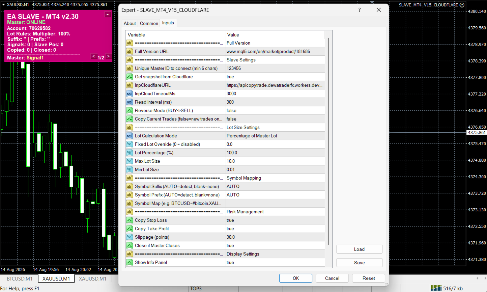Open Show Info Panel value true

pos(275,262)
